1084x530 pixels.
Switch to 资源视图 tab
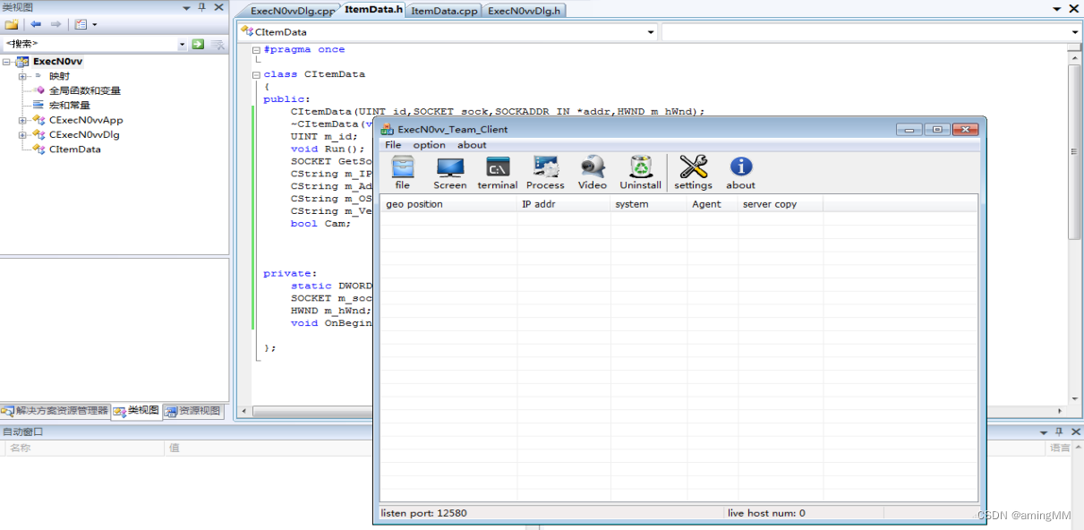(193, 411)
